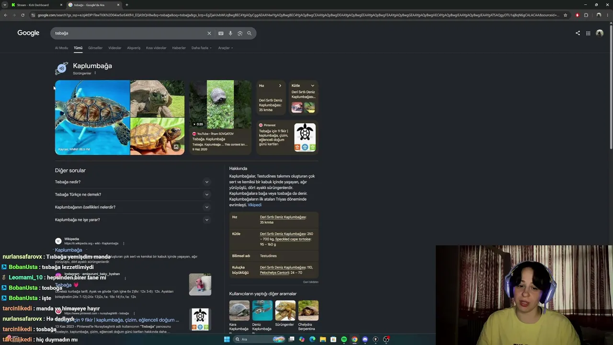613x345 pixels.
Task: Play the Kaplumbağa pronunciation audio
Action: [61, 69]
